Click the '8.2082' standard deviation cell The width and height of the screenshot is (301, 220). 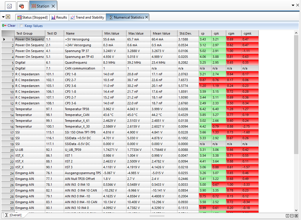coord(188,62)
